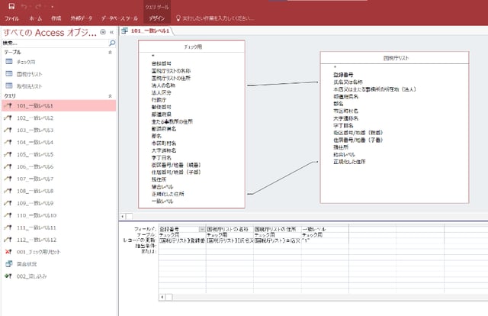Open the 001_チェック用リセット delete query
This screenshot has width=488, height=316.
[x=36, y=251]
